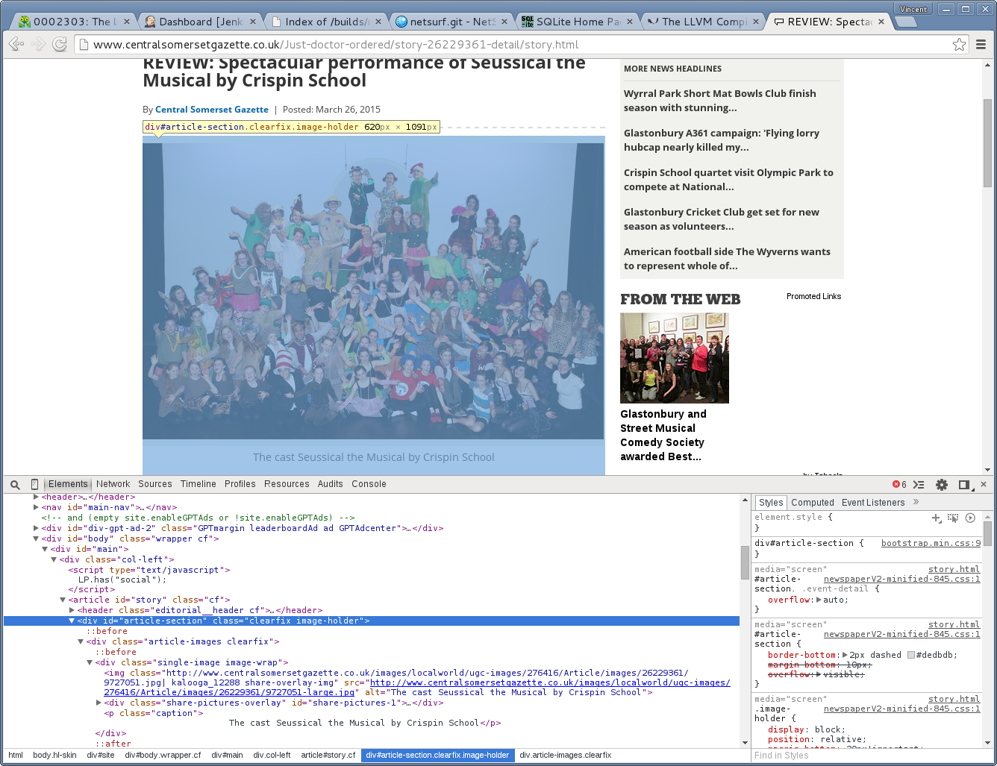Click the animation controls play icon

(x=970, y=518)
